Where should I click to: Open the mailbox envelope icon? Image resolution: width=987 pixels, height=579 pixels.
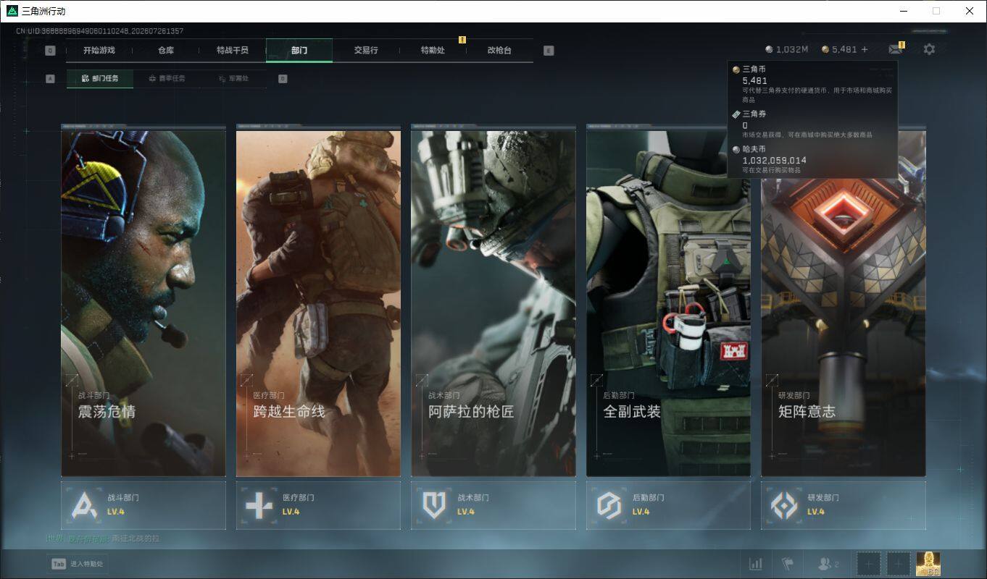[896, 49]
